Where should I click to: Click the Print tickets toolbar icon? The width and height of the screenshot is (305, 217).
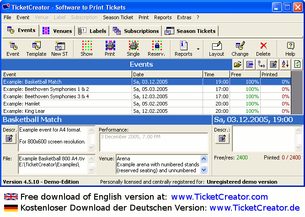click(110, 48)
